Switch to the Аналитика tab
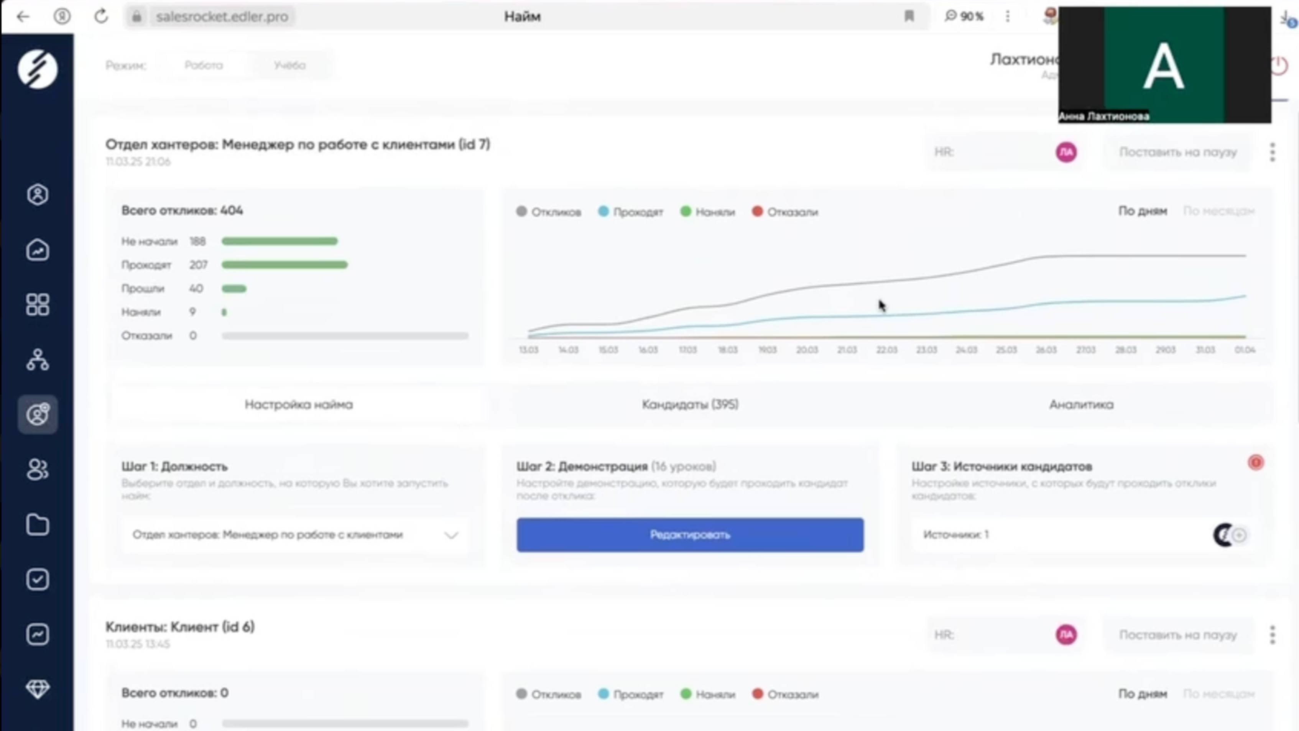The image size is (1299, 731). coord(1081,404)
